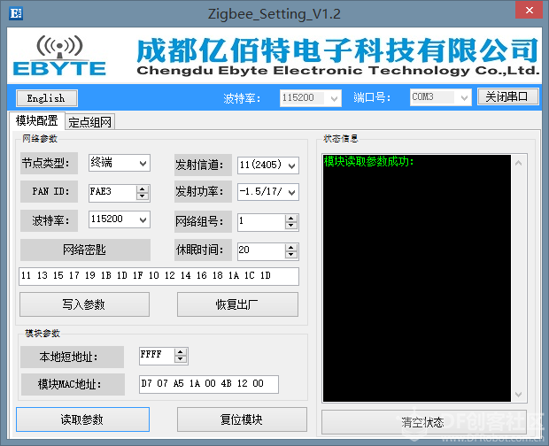Switch language with the English button
Screen dimensions: 549x446
click(x=47, y=98)
